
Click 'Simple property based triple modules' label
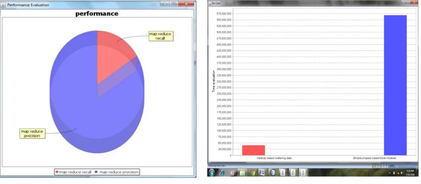(375, 158)
